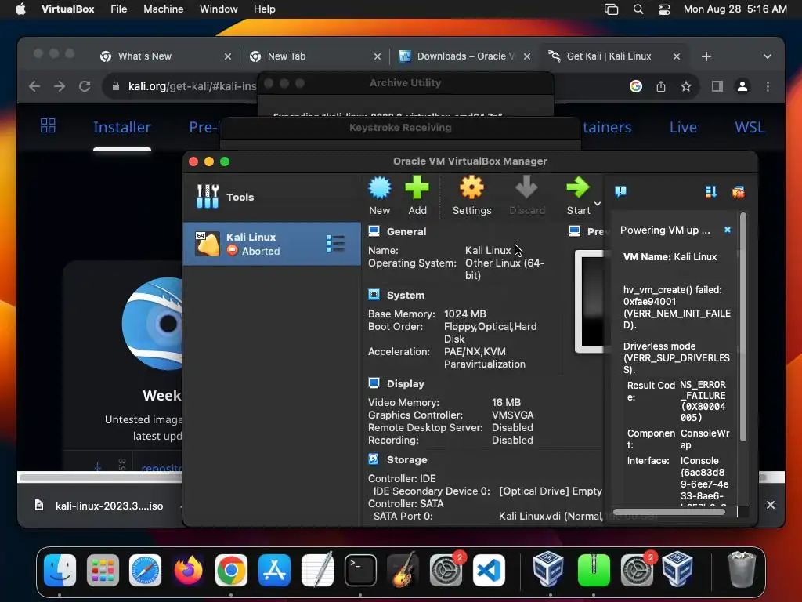Screen dimensions: 802x602
Task: Open the Chrome profile icon
Action: 742,86
